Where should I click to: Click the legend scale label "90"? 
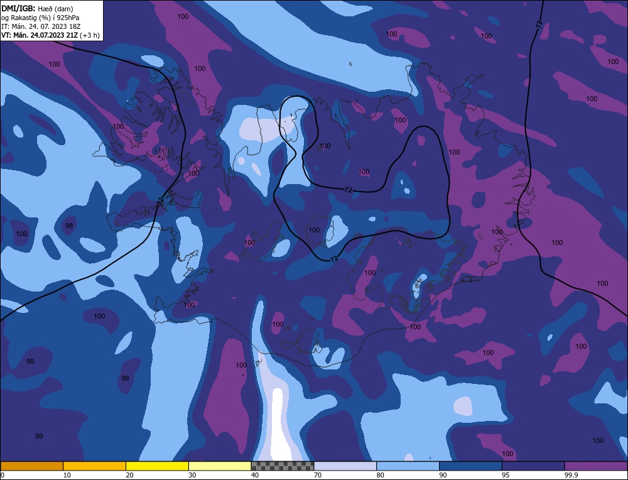[443, 475]
